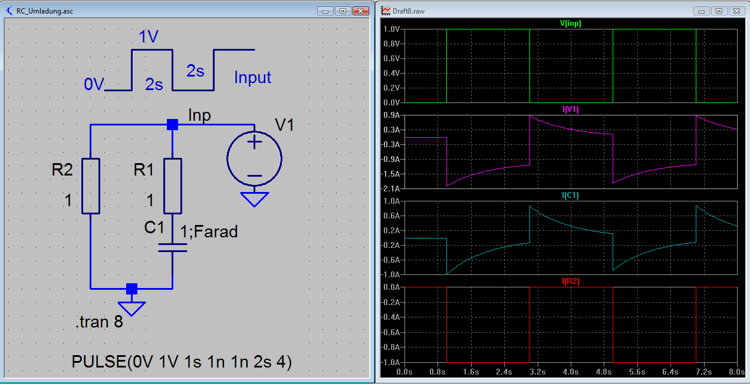This screenshot has height=384, width=750.
Task: Click the junction node at Inp
Action: pos(172,124)
